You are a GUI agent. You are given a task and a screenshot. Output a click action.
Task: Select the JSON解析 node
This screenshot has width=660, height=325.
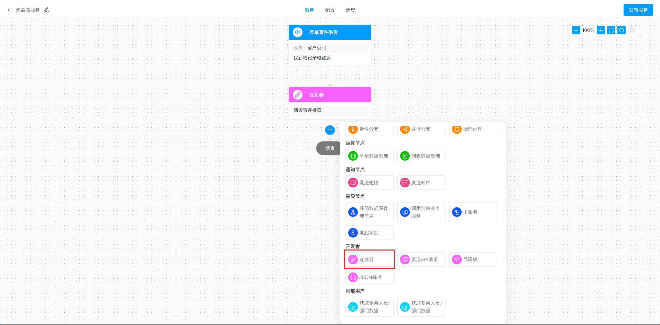pyautogui.click(x=369, y=277)
